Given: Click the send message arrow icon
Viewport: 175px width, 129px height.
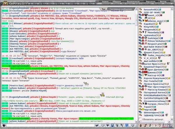Looking at the screenshot, I should coord(97,125).
